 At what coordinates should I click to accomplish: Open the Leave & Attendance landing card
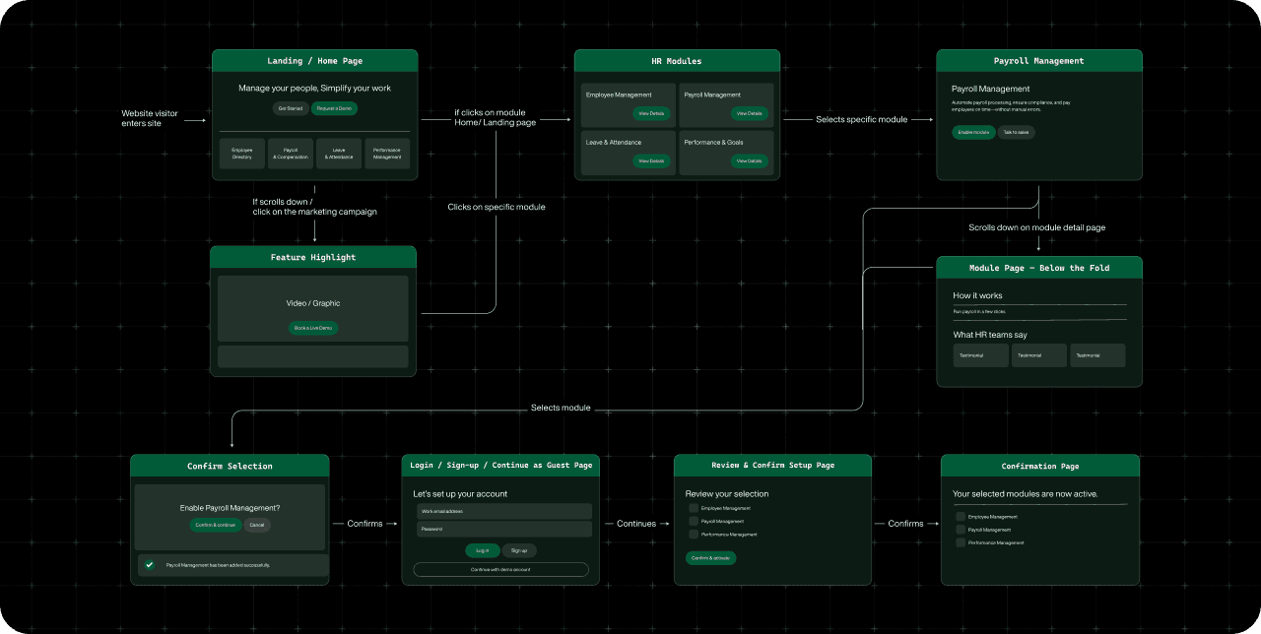pyautogui.click(x=339, y=154)
